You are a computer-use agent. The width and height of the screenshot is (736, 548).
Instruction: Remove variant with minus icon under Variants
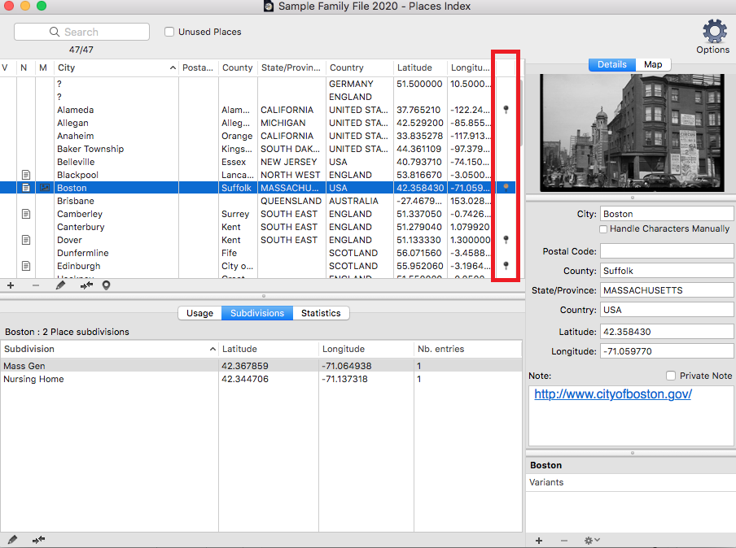[564, 541]
